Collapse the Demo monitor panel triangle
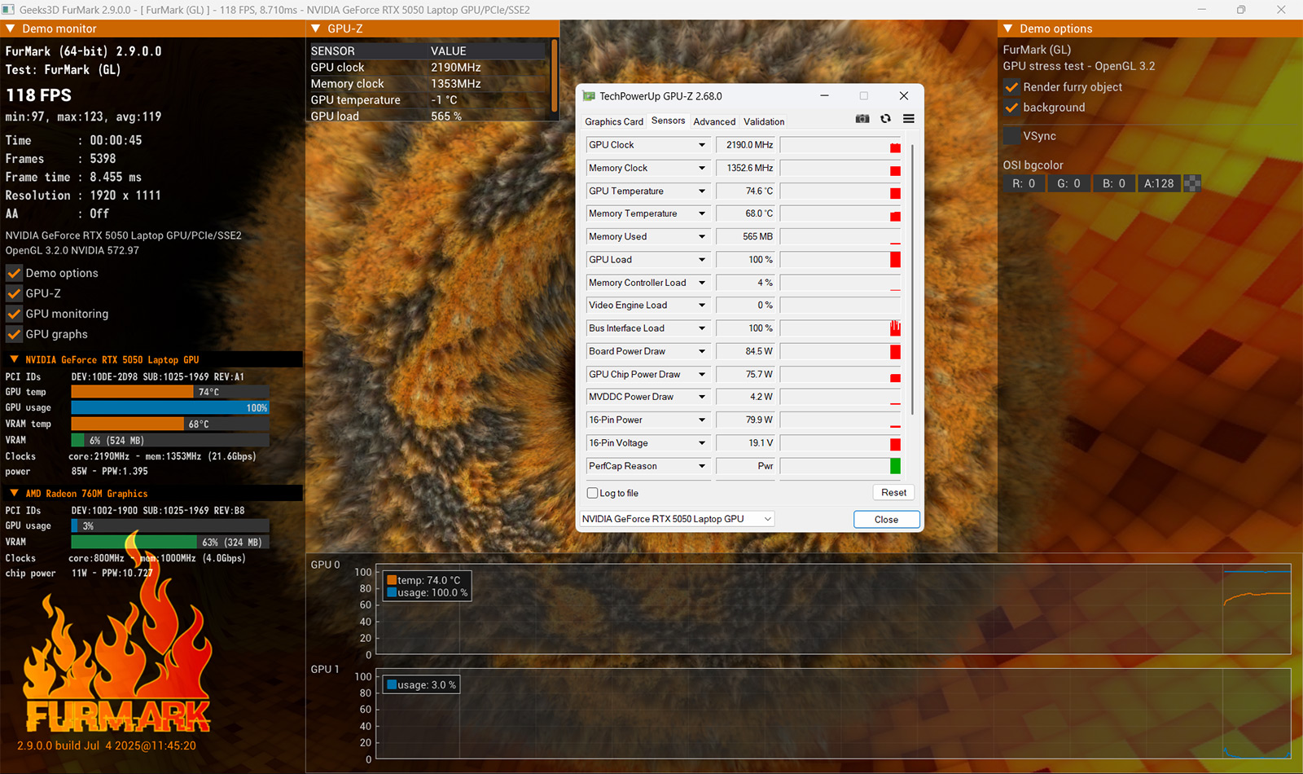Image resolution: width=1303 pixels, height=774 pixels. click(11, 29)
